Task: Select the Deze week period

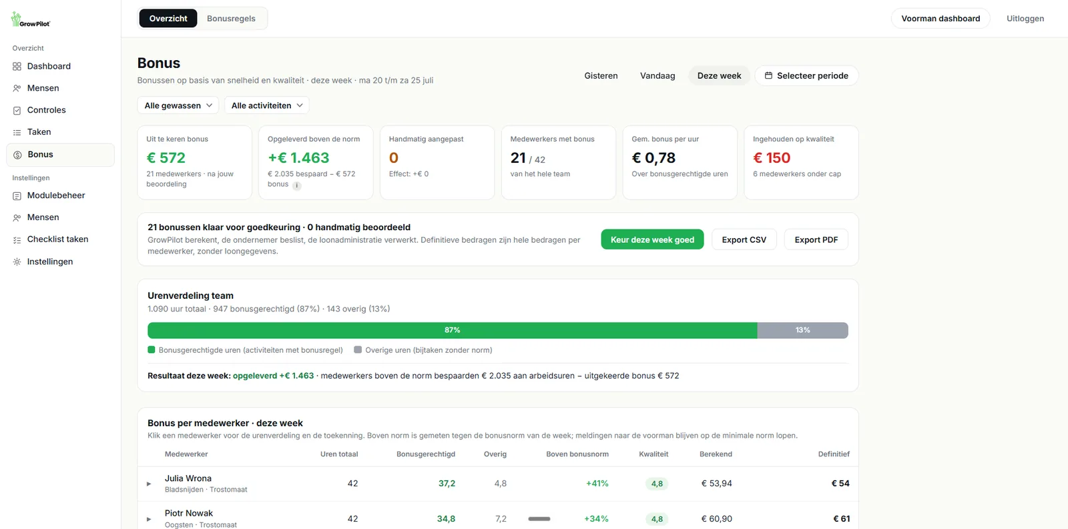Action: (719, 75)
